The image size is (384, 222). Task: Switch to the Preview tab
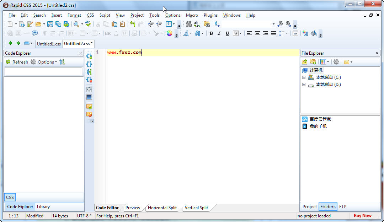click(133, 208)
